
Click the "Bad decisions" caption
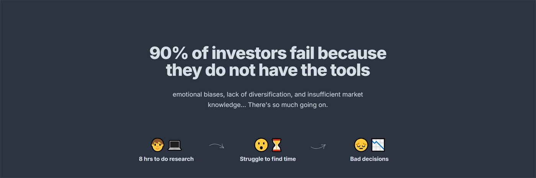(x=369, y=159)
